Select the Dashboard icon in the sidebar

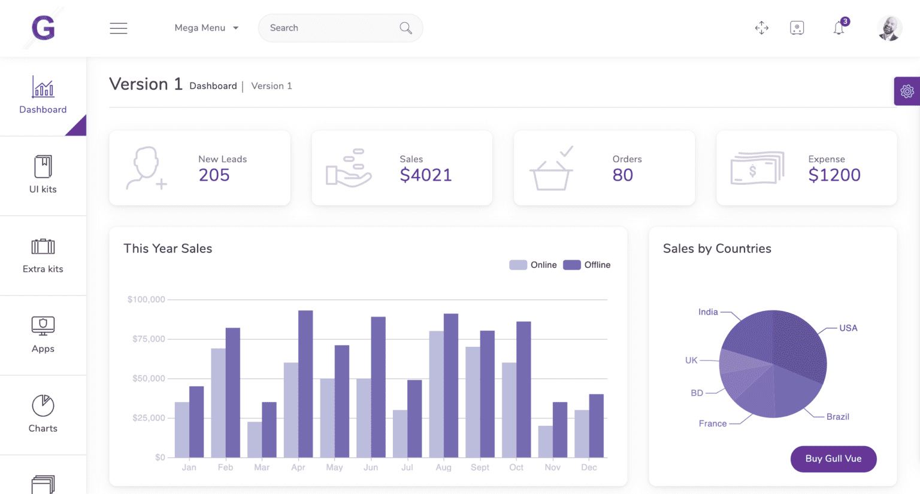(43, 88)
